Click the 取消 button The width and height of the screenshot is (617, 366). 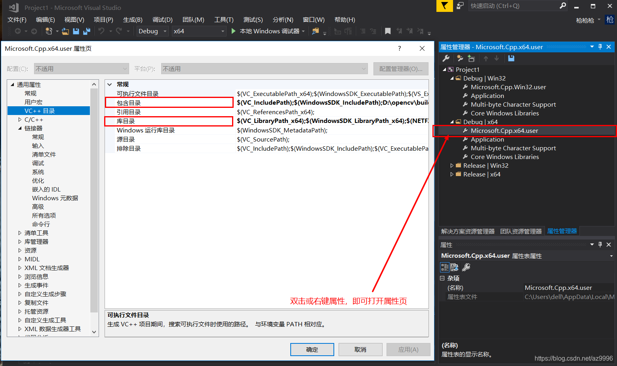pyautogui.click(x=360, y=349)
